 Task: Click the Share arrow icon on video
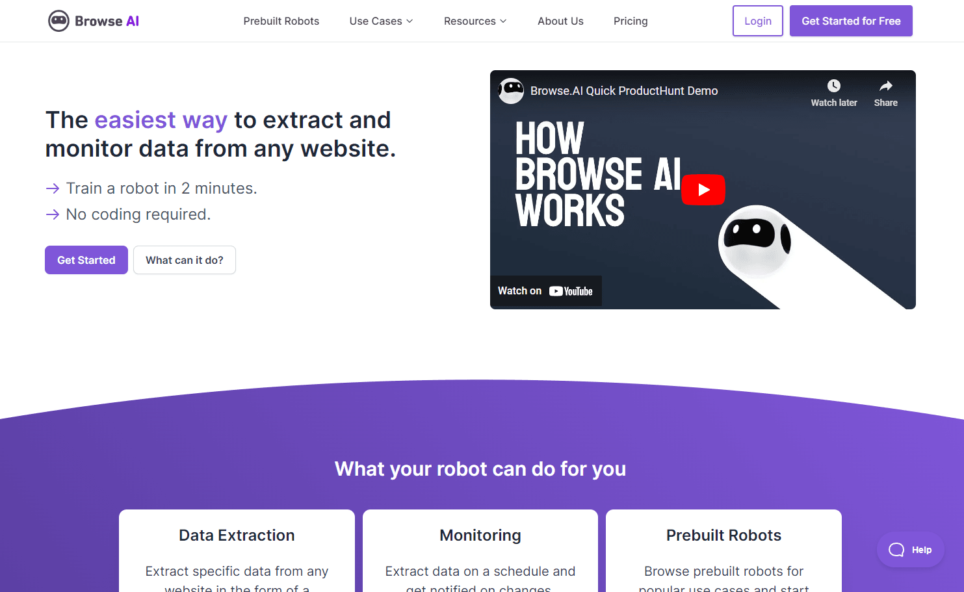coord(885,86)
